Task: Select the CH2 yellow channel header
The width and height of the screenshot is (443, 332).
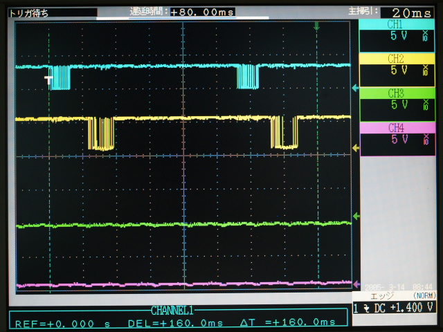Action: 396,59
